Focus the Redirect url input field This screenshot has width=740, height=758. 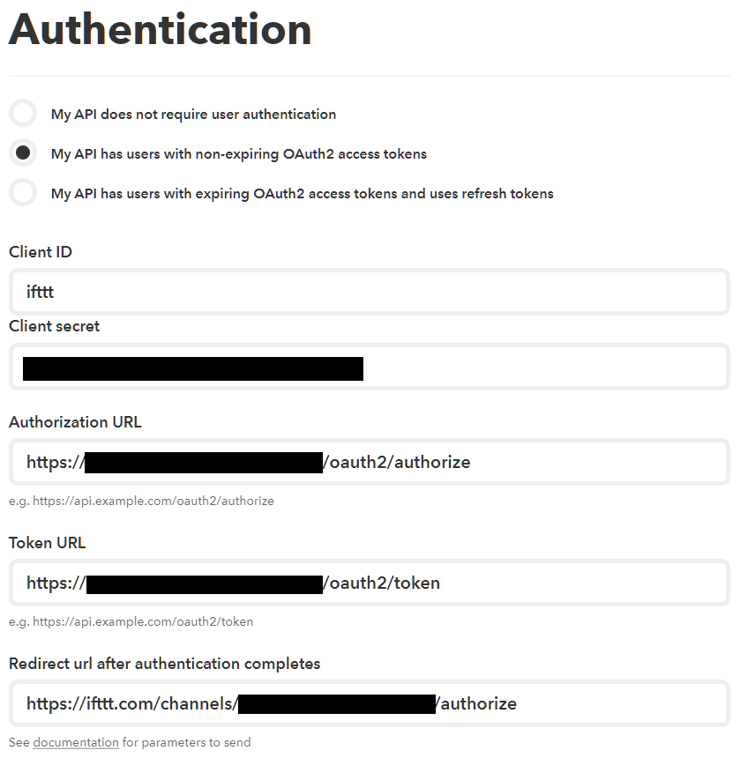click(x=617, y=703)
